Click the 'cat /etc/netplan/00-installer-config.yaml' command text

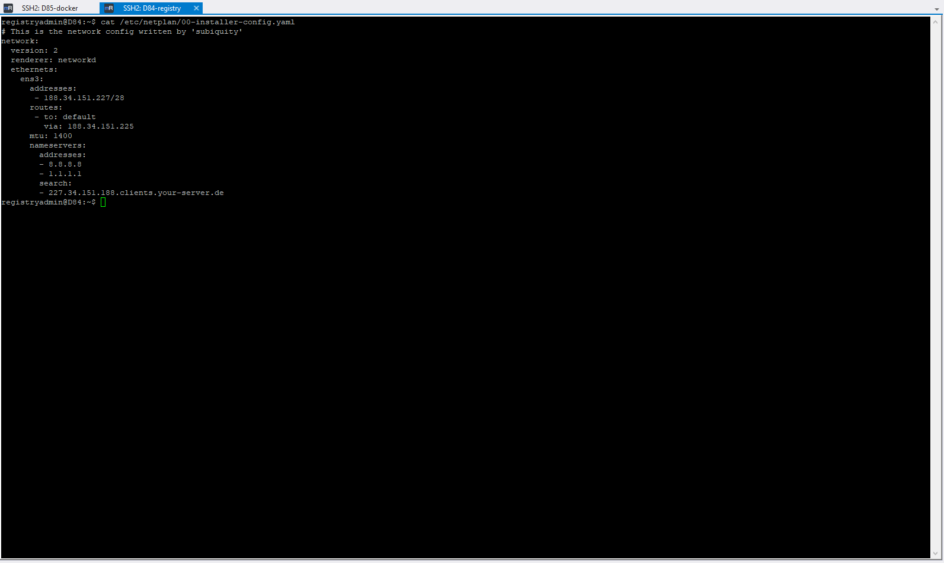click(x=198, y=22)
